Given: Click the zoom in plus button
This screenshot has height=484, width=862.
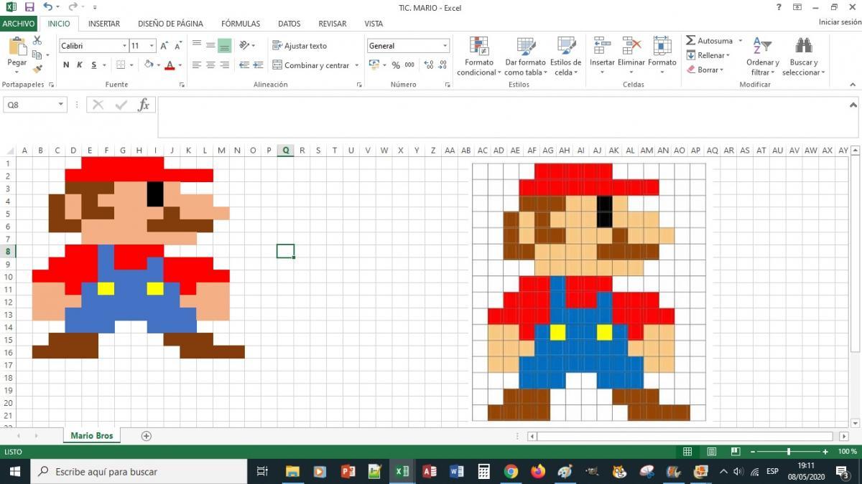Looking at the screenshot, I should pyautogui.click(x=825, y=452).
